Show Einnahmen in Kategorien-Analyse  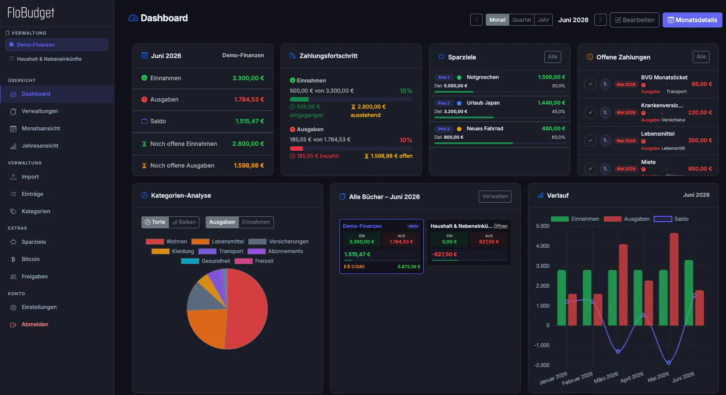coord(256,222)
